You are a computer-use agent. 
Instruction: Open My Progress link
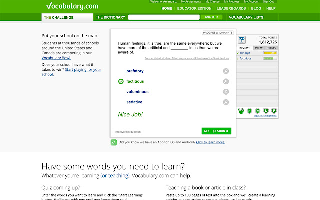click(x=232, y=2)
